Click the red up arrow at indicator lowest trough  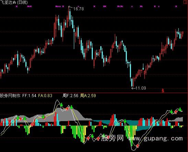(x=137, y=146)
